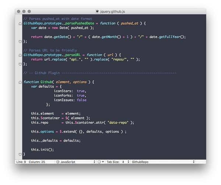
Task: Click the jquery.github.js file icon in title bar
Action: (97, 11)
